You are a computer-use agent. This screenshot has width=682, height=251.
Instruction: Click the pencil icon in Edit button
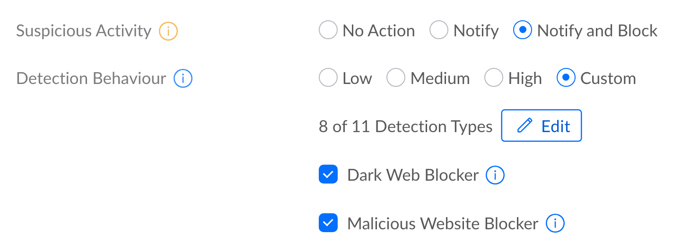coord(525,126)
